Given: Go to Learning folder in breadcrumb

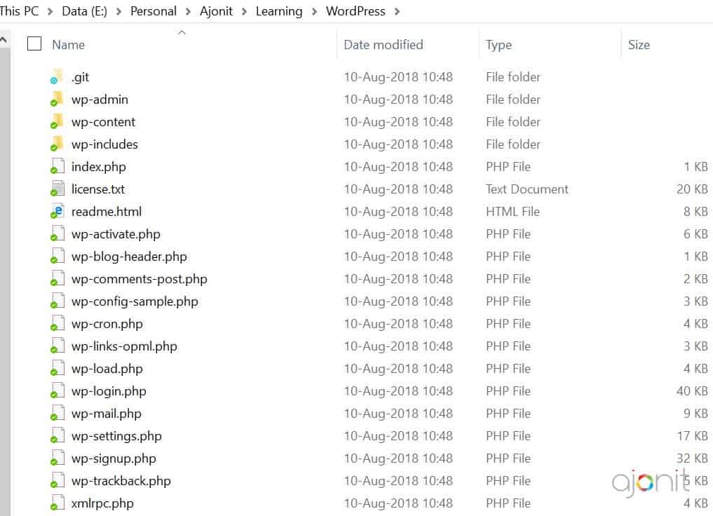Looking at the screenshot, I should 279,11.
